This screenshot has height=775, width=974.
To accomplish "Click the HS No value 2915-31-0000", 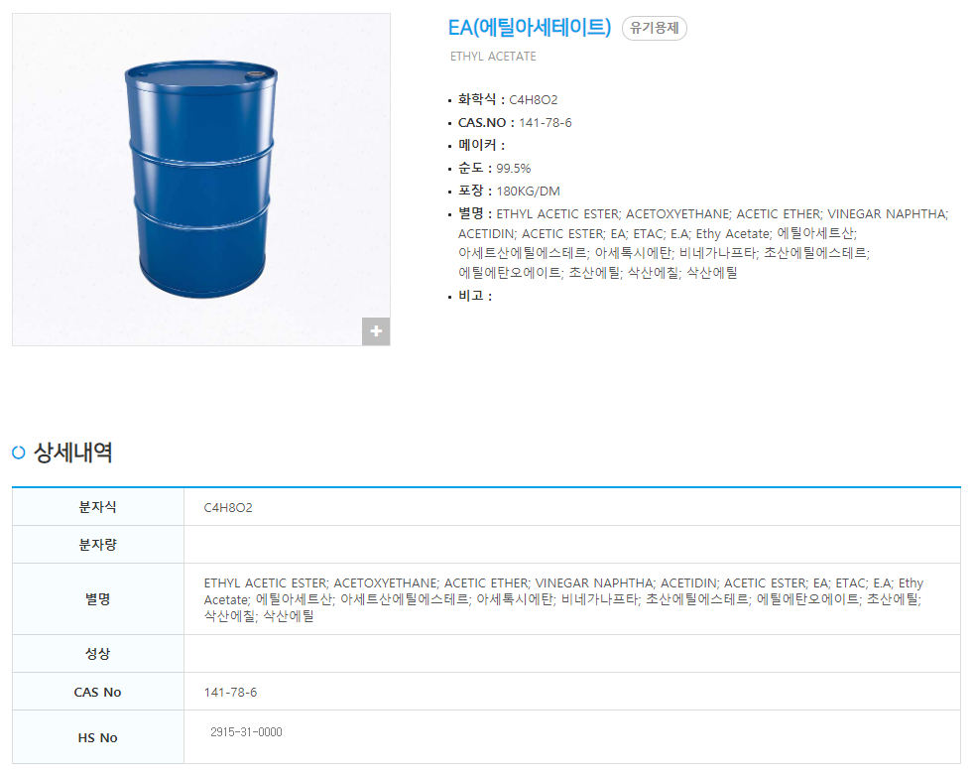I will coord(246,732).
